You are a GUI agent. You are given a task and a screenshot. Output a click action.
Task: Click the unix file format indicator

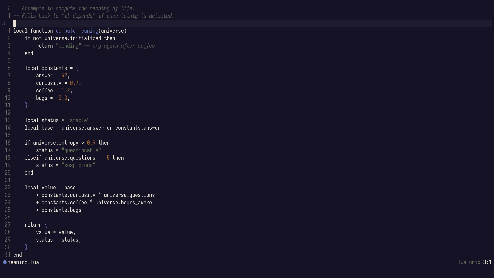(474, 262)
